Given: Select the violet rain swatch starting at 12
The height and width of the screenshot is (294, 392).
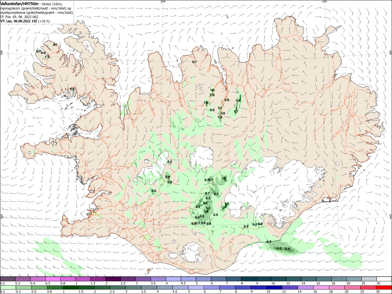Looking at the screenshot, I should (289, 287).
